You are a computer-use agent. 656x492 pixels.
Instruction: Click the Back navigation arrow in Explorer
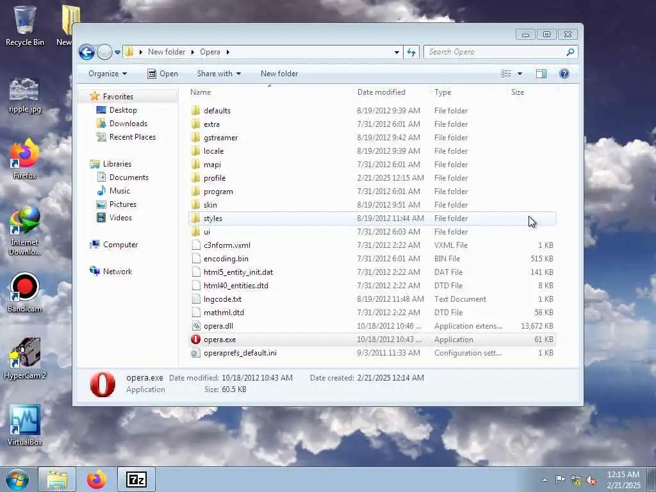coord(86,53)
